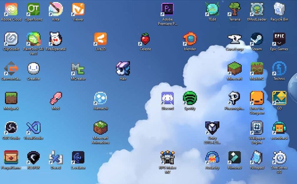Launch MCreator from the desktop

[x=78, y=69]
